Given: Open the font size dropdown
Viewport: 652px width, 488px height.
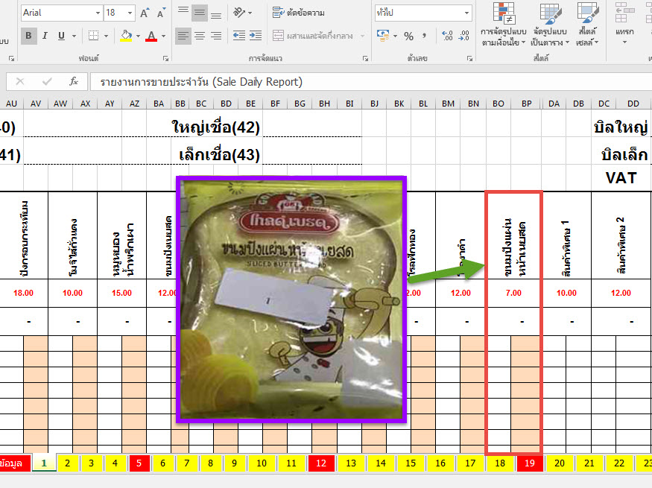Looking at the screenshot, I should (x=130, y=13).
